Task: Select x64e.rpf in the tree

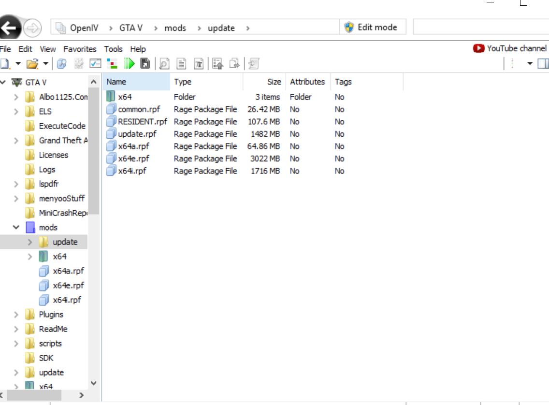Action: [68, 285]
